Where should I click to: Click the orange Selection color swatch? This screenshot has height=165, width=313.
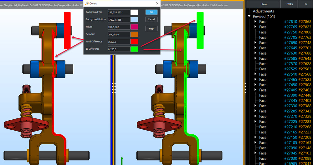134,34
